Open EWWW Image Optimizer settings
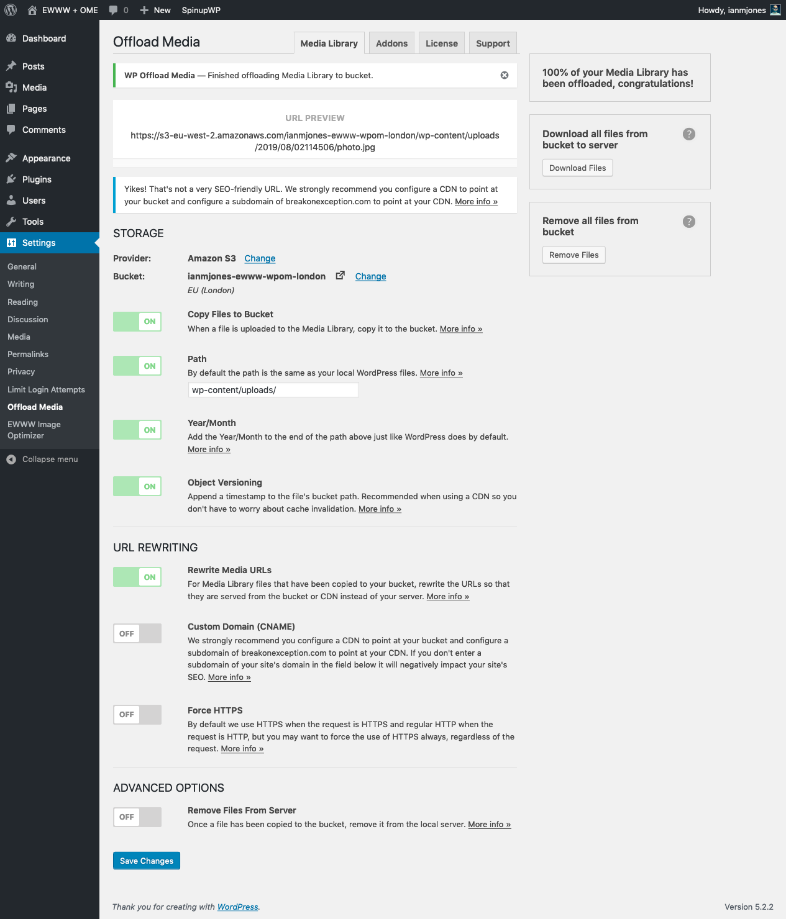786x919 pixels. pos(34,430)
